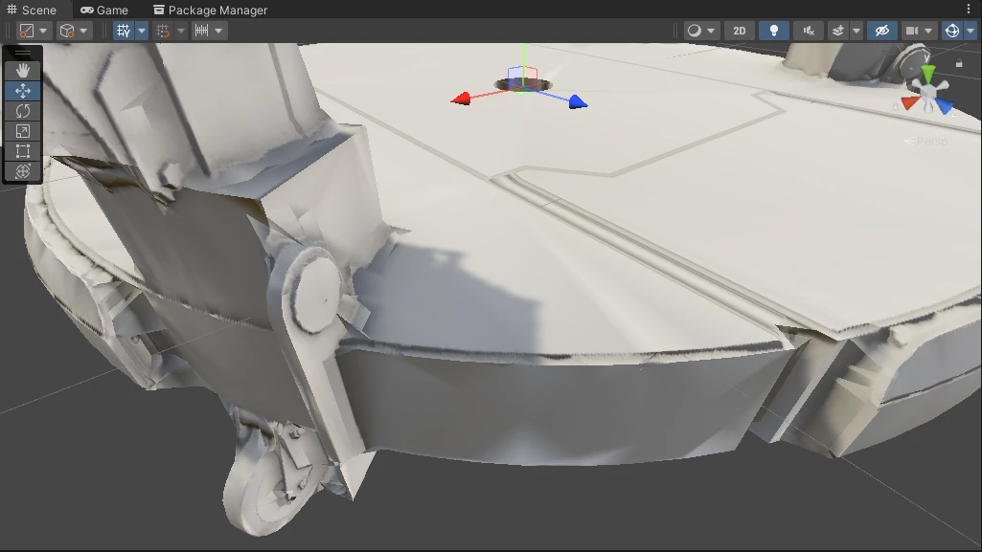Screen dimensions: 982x552
Task: Click the red X-axis move arrow
Action: [x=460, y=99]
